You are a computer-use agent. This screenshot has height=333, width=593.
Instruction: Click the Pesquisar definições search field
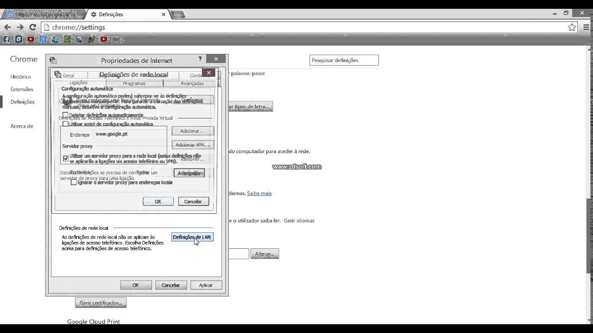tap(344, 60)
